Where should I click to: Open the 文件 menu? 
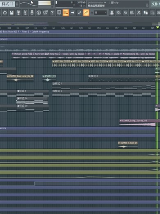click(x=155, y=4)
